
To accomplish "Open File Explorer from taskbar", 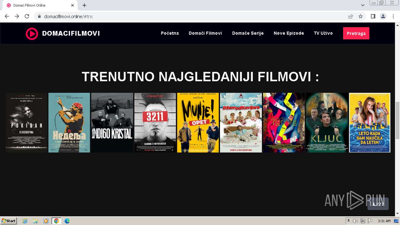I will tap(35, 221).
